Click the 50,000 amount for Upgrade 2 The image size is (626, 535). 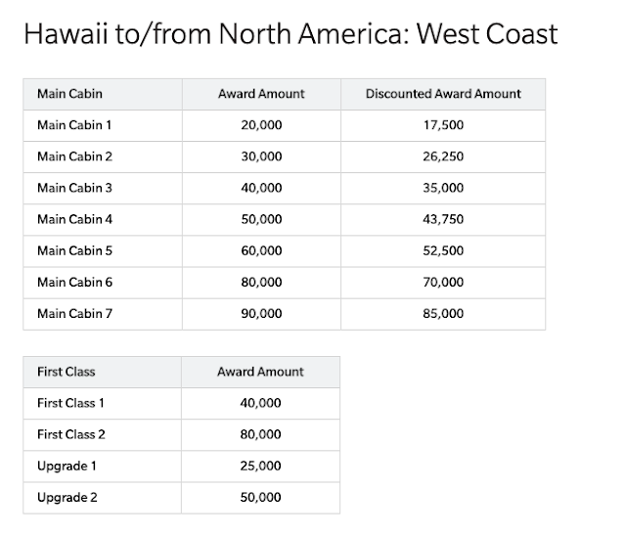[x=260, y=497]
